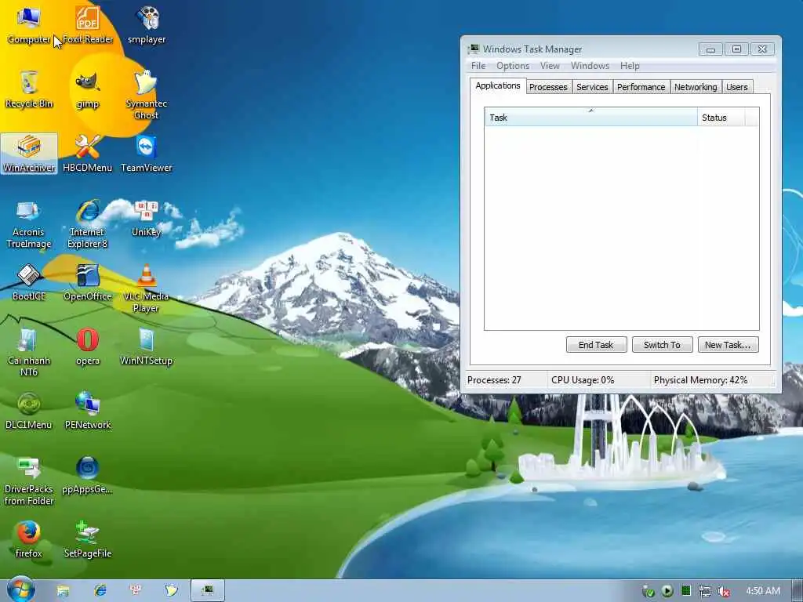Open the Options menu

tap(513, 66)
